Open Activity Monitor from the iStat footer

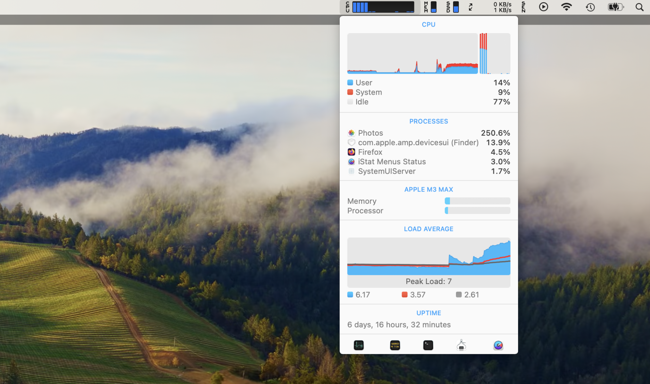(358, 345)
